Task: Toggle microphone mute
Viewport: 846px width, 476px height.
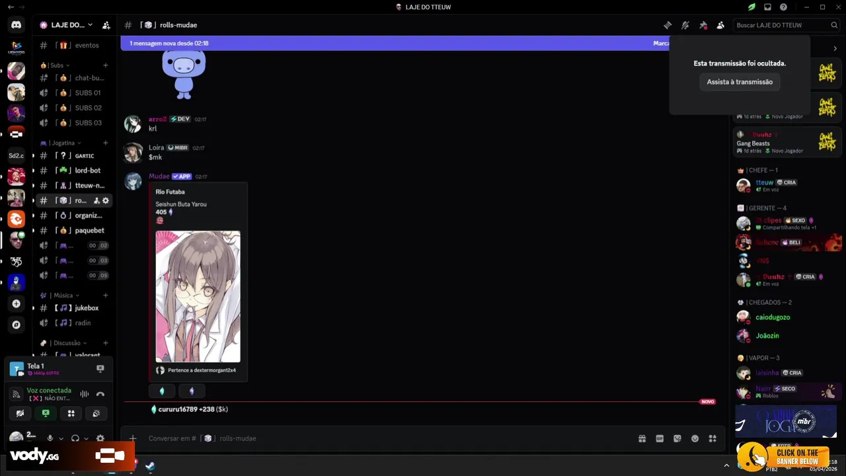Action: [50, 438]
